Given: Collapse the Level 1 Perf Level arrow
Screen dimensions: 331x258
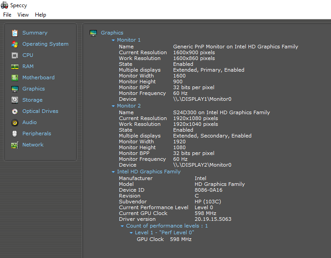Looking at the screenshot, I should 131,233.
